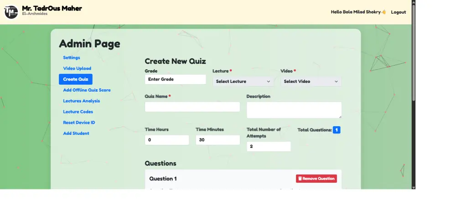Click the trash icon on Remove Question

pyautogui.click(x=300, y=179)
